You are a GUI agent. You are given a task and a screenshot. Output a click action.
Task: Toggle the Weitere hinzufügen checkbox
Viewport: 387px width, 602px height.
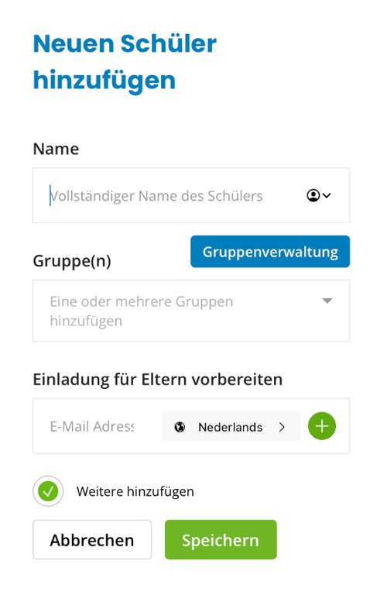point(48,491)
